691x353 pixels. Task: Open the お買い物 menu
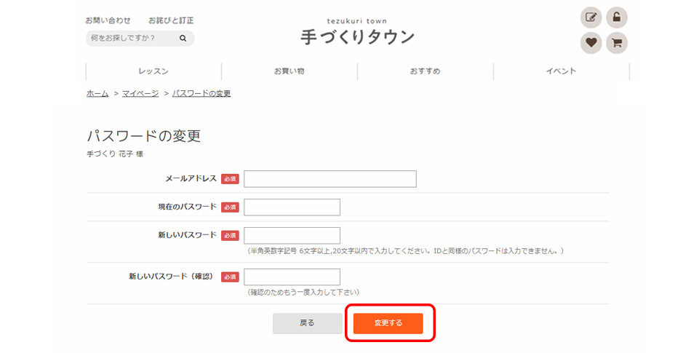pos(289,71)
